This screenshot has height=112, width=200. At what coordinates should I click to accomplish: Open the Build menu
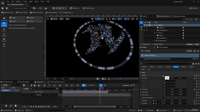[31, 2]
